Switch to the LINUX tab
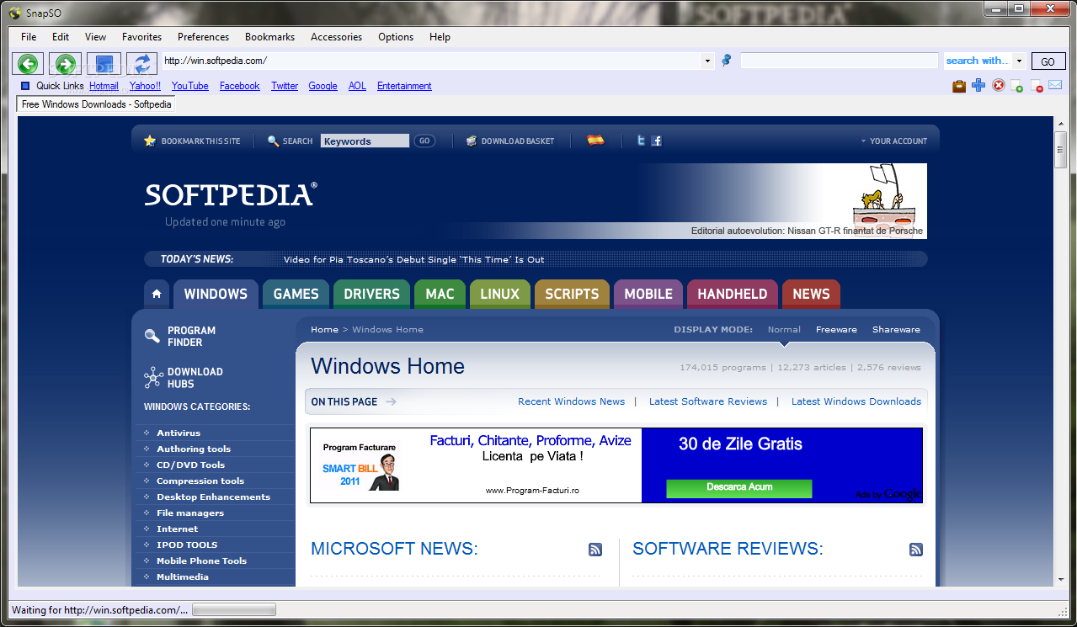Image resolution: width=1077 pixels, height=627 pixels. [500, 294]
